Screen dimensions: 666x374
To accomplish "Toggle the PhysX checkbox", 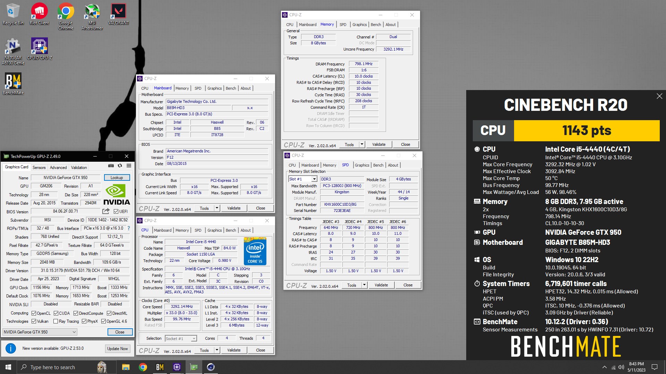I will (84, 321).
